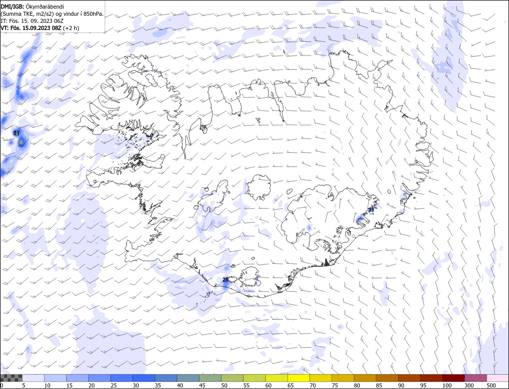
Task: Click the 55-60 yellow-green legend swatch
Action: [x=254, y=378]
